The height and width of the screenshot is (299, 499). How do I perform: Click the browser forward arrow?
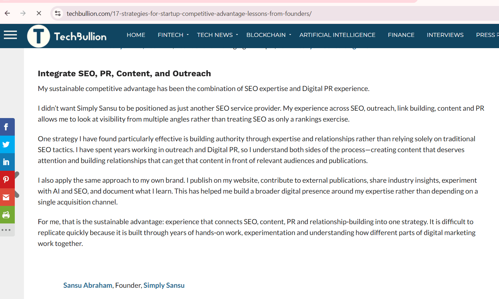click(x=23, y=13)
